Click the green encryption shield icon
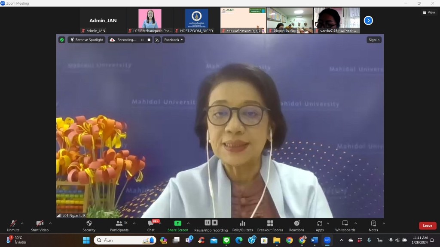This screenshot has width=440, height=247. pyautogui.click(x=62, y=40)
